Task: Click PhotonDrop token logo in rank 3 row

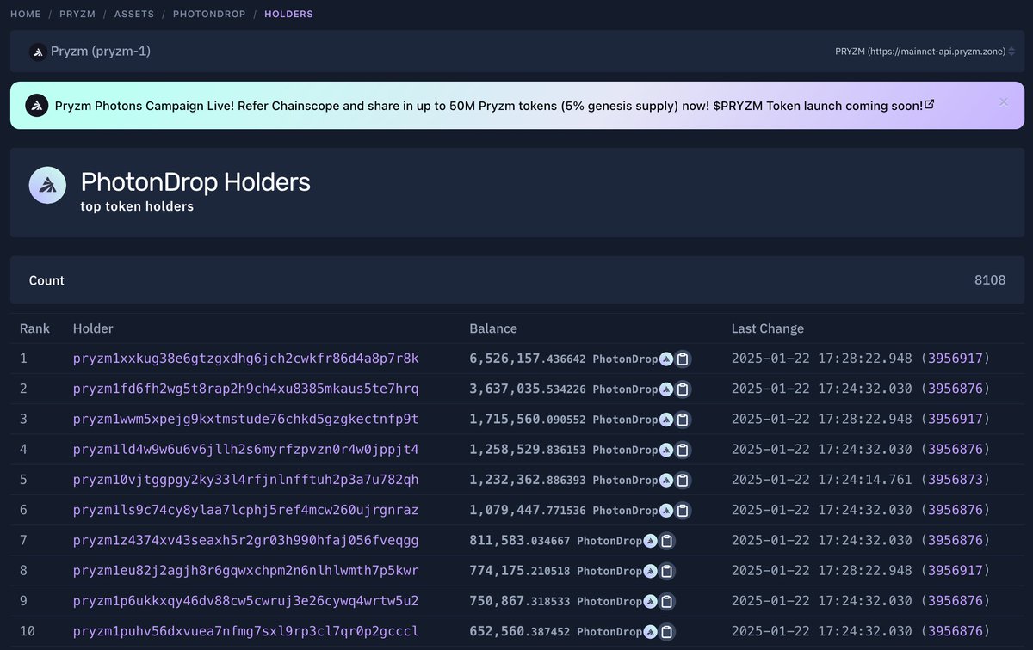Action: point(666,420)
